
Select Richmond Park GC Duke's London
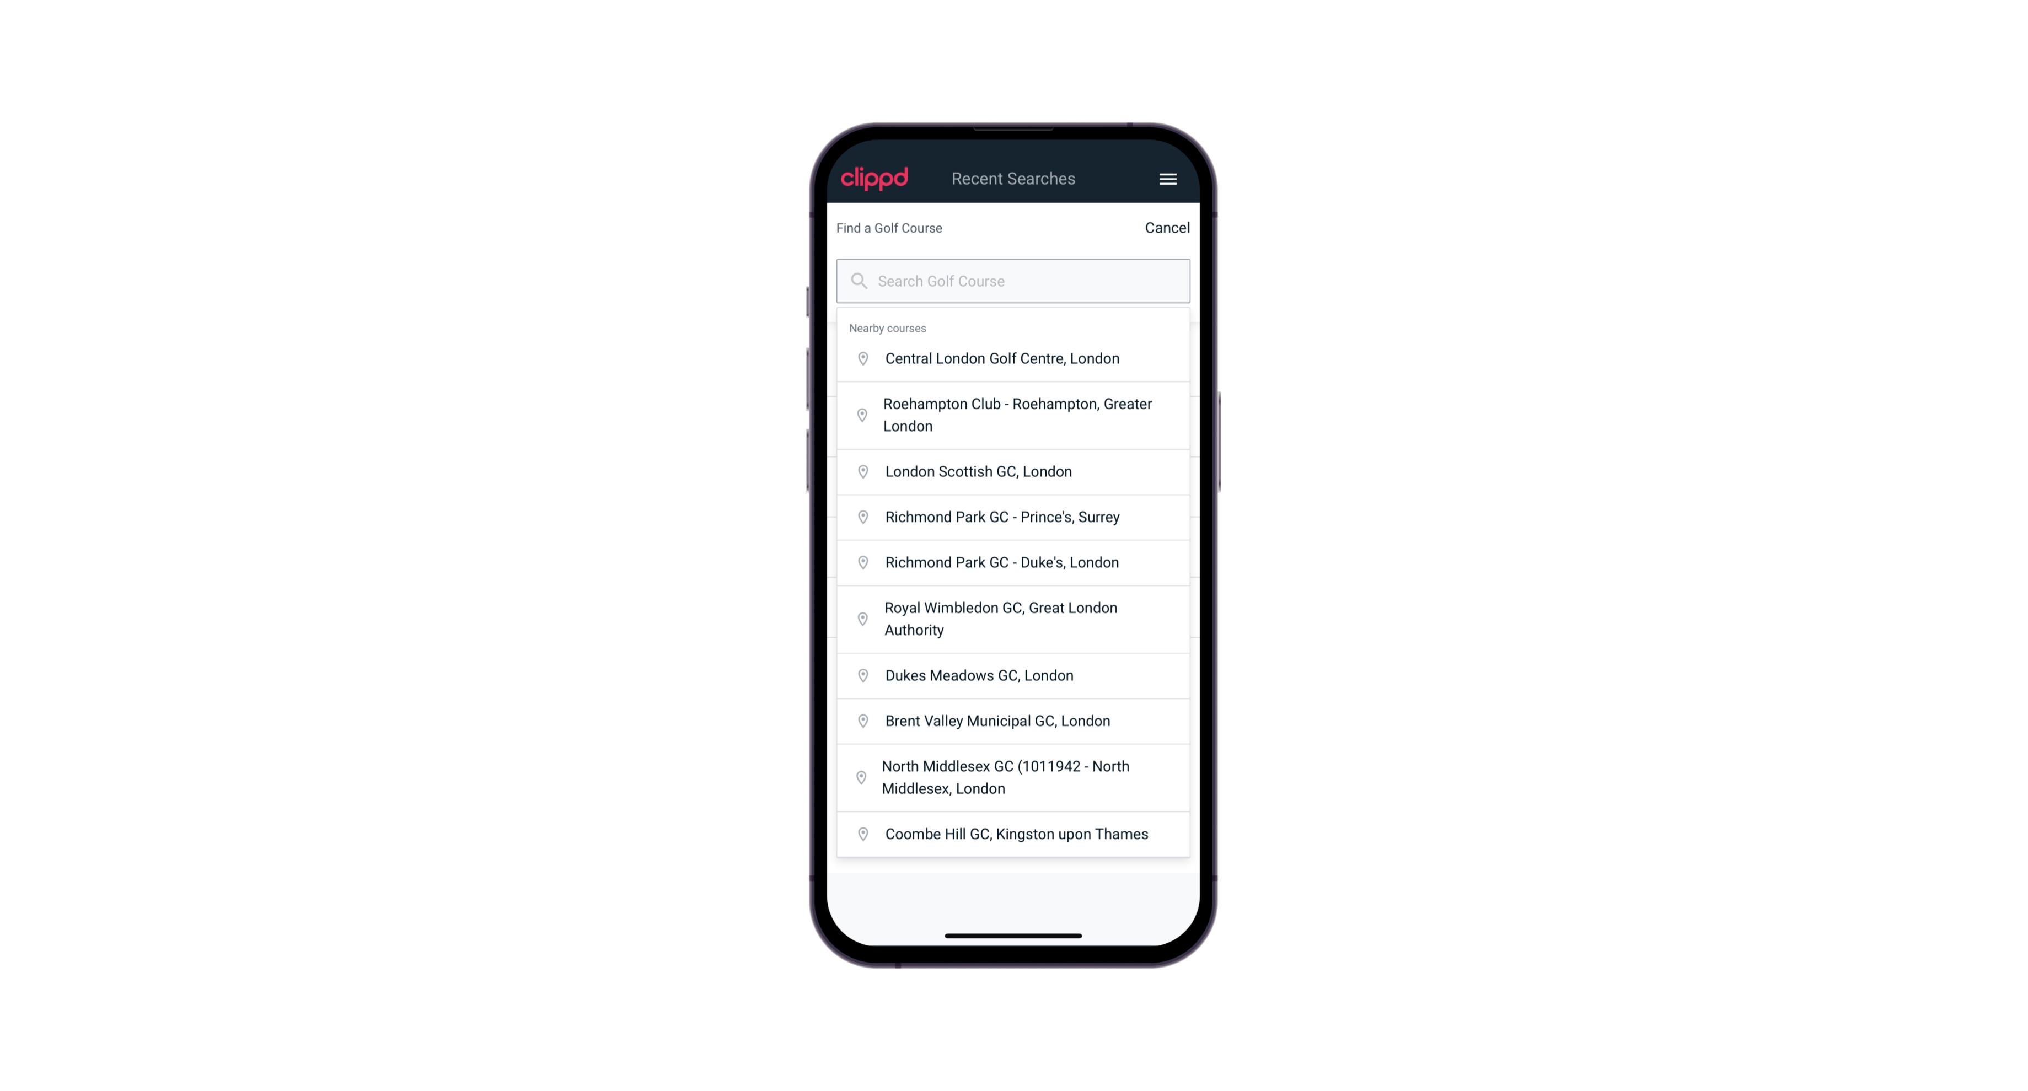(1013, 562)
